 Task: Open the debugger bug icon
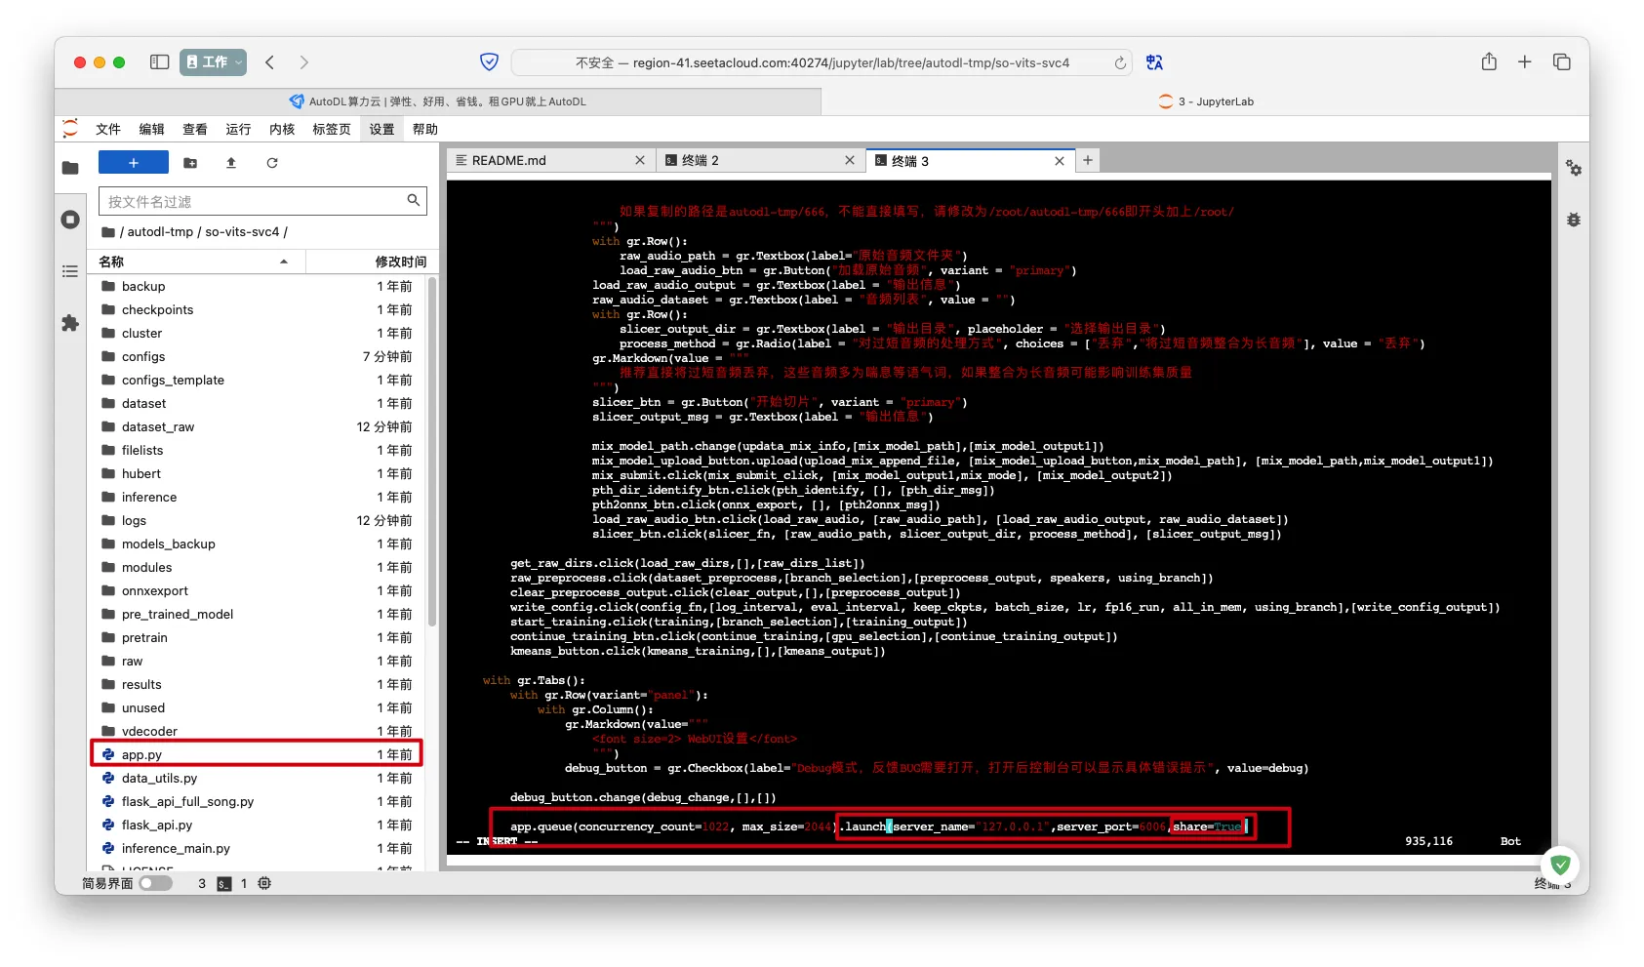(x=1574, y=220)
